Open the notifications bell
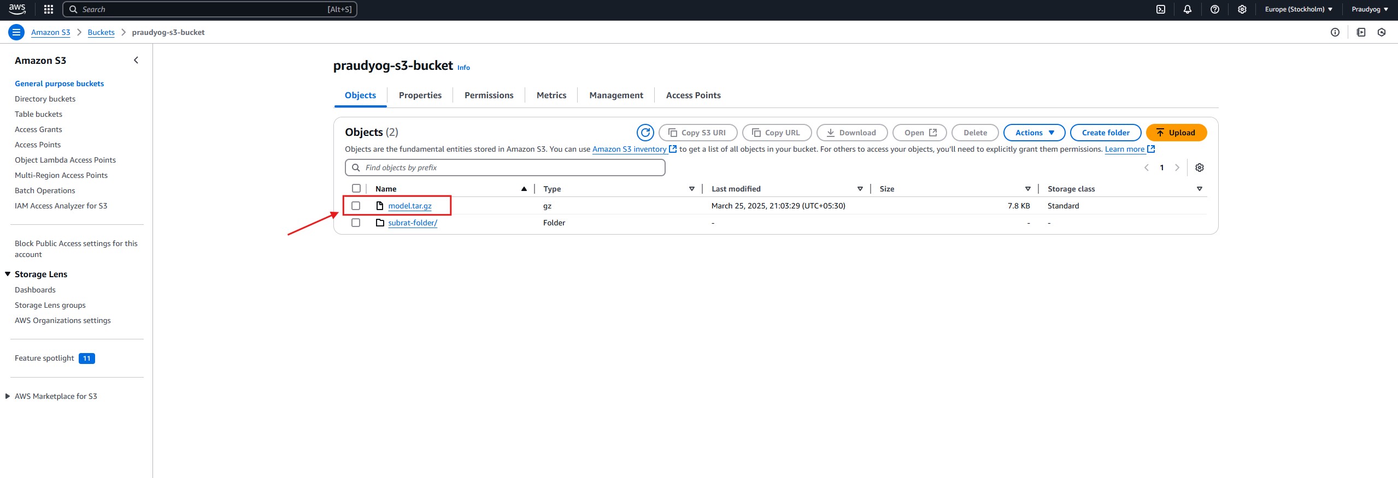The image size is (1398, 478). tap(1188, 9)
